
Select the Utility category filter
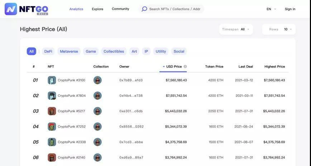coord(161,51)
